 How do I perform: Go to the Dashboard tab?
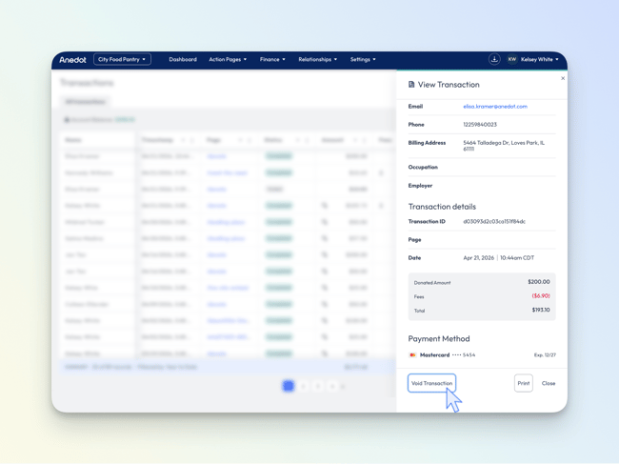[x=183, y=59]
